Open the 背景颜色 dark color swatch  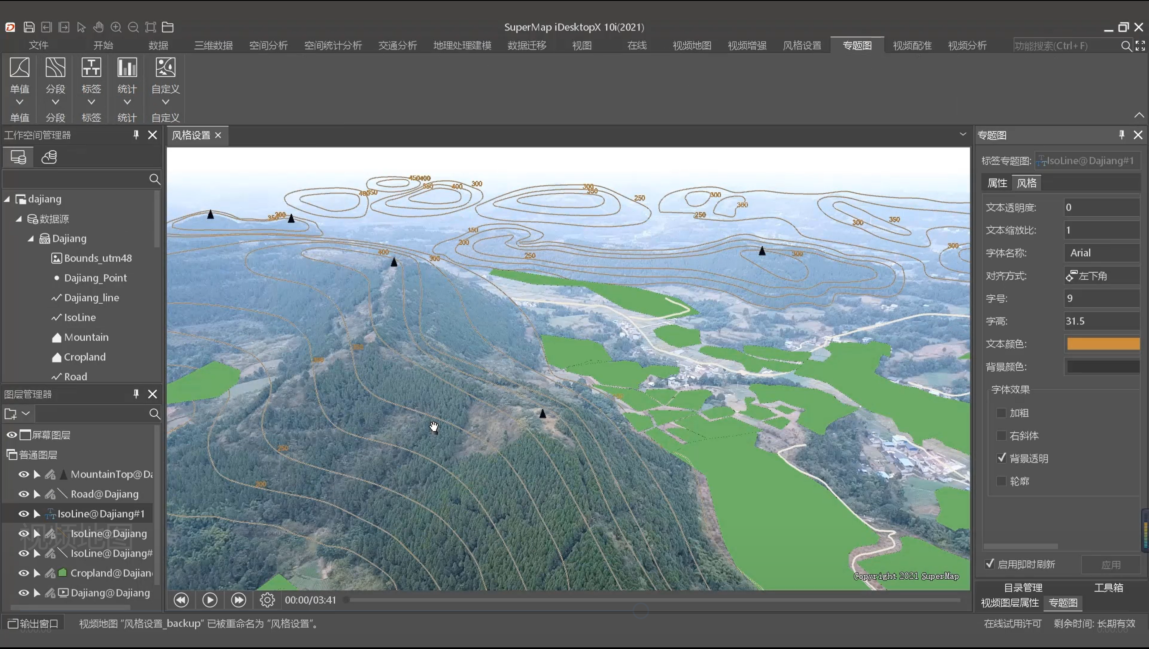click(x=1103, y=367)
